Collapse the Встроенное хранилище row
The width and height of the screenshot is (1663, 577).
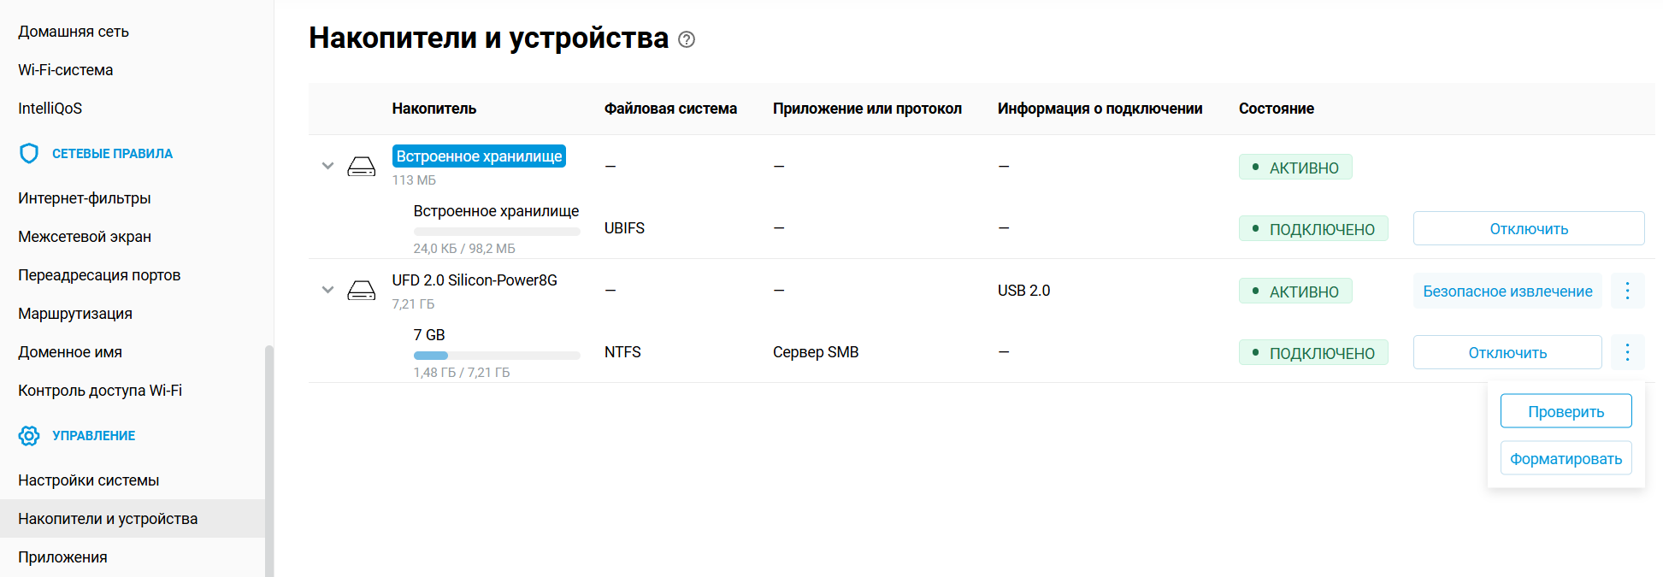tap(327, 166)
